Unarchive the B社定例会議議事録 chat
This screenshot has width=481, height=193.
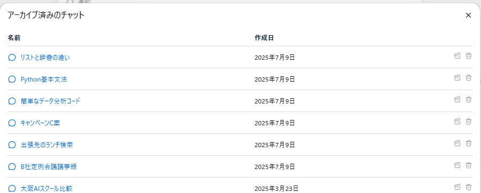(457, 165)
